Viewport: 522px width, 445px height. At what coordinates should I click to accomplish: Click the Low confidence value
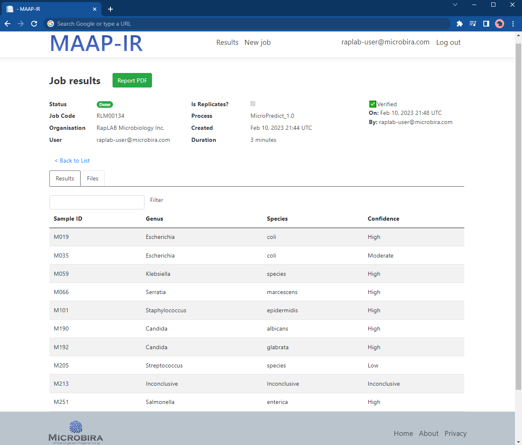click(373, 365)
